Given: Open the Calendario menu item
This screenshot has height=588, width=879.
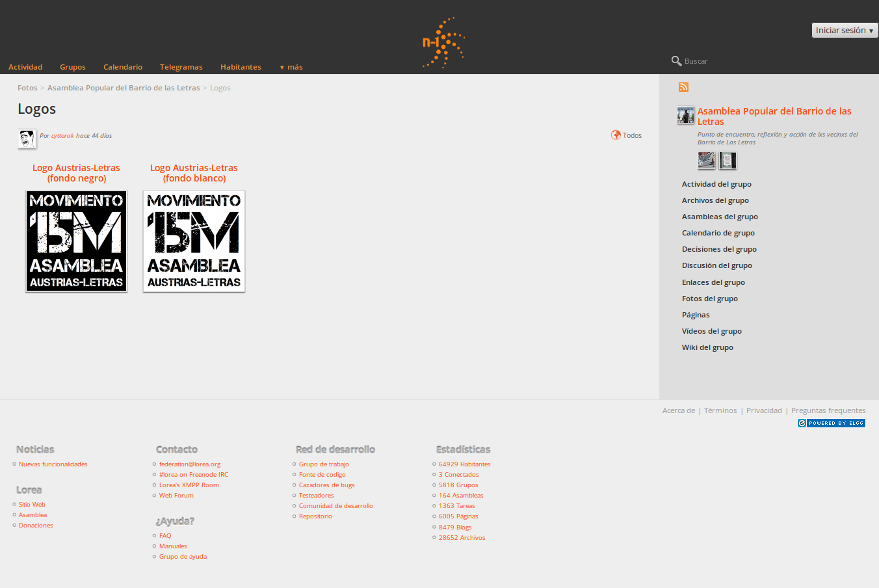Looking at the screenshot, I should [x=123, y=67].
